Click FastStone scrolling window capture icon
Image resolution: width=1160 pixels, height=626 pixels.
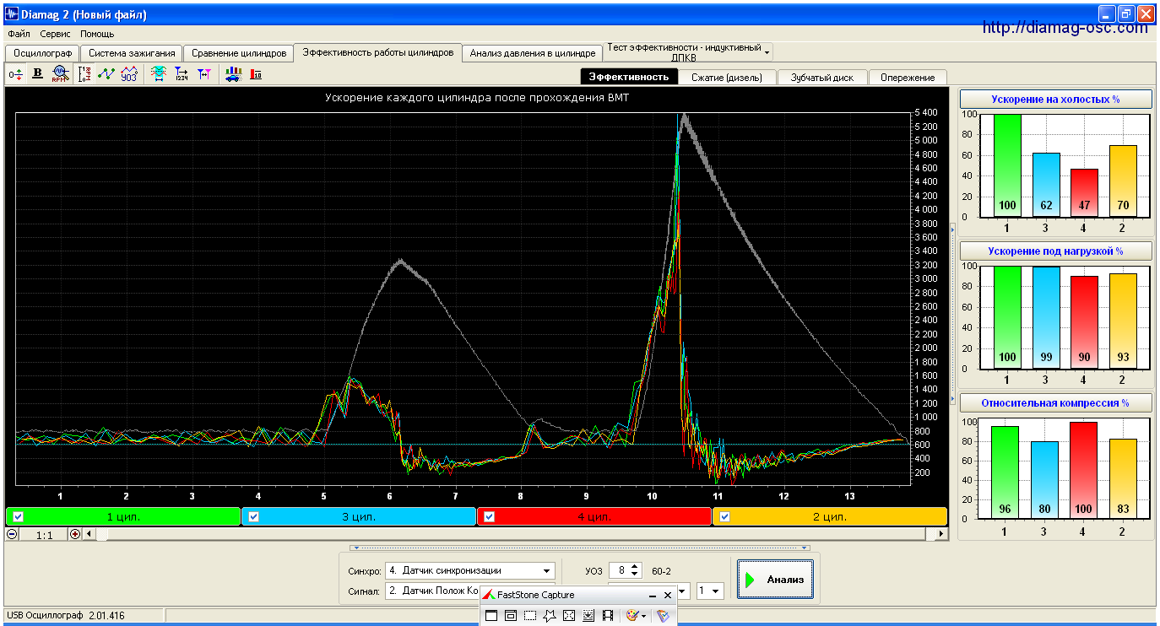[x=588, y=616]
